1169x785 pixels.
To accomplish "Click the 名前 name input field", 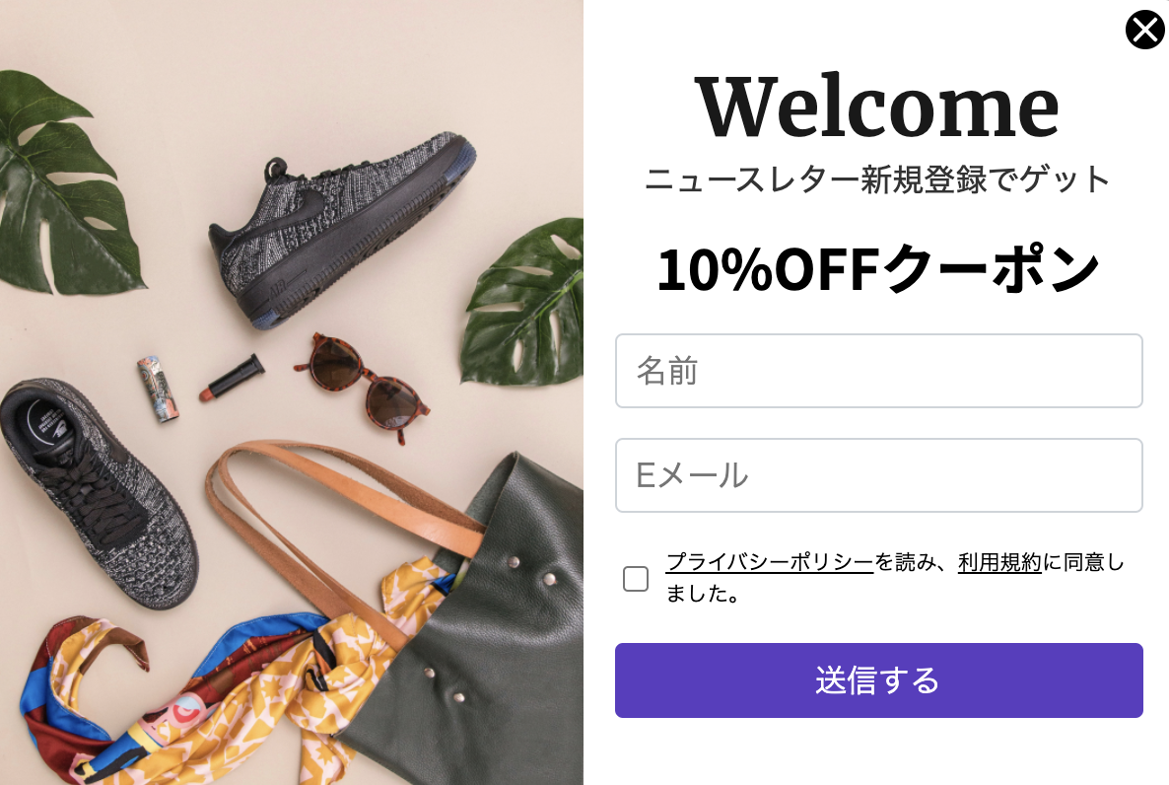I will 878,371.
